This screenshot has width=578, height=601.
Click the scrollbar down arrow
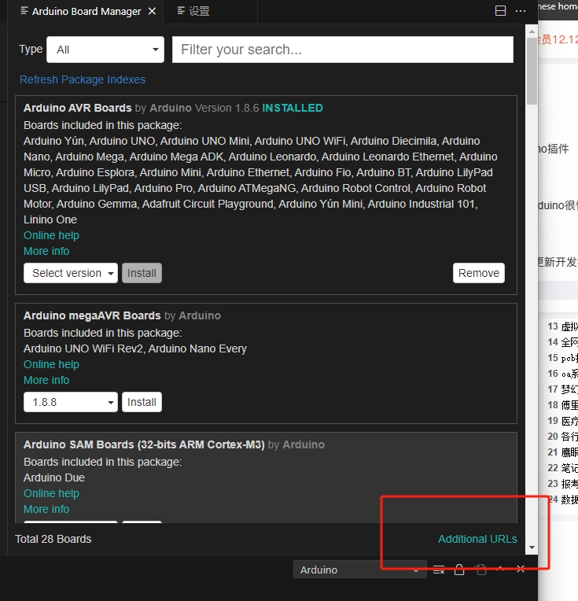(x=532, y=548)
